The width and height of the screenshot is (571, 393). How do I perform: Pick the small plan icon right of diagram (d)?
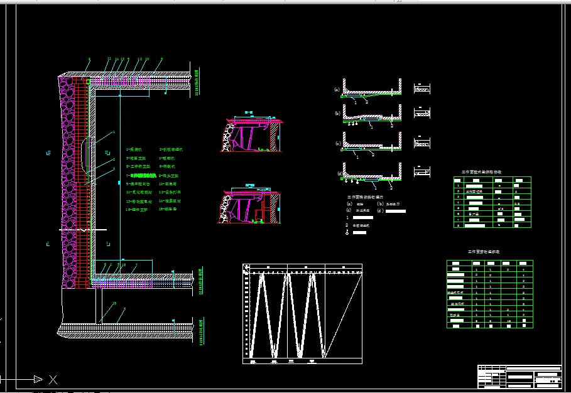[422, 171]
